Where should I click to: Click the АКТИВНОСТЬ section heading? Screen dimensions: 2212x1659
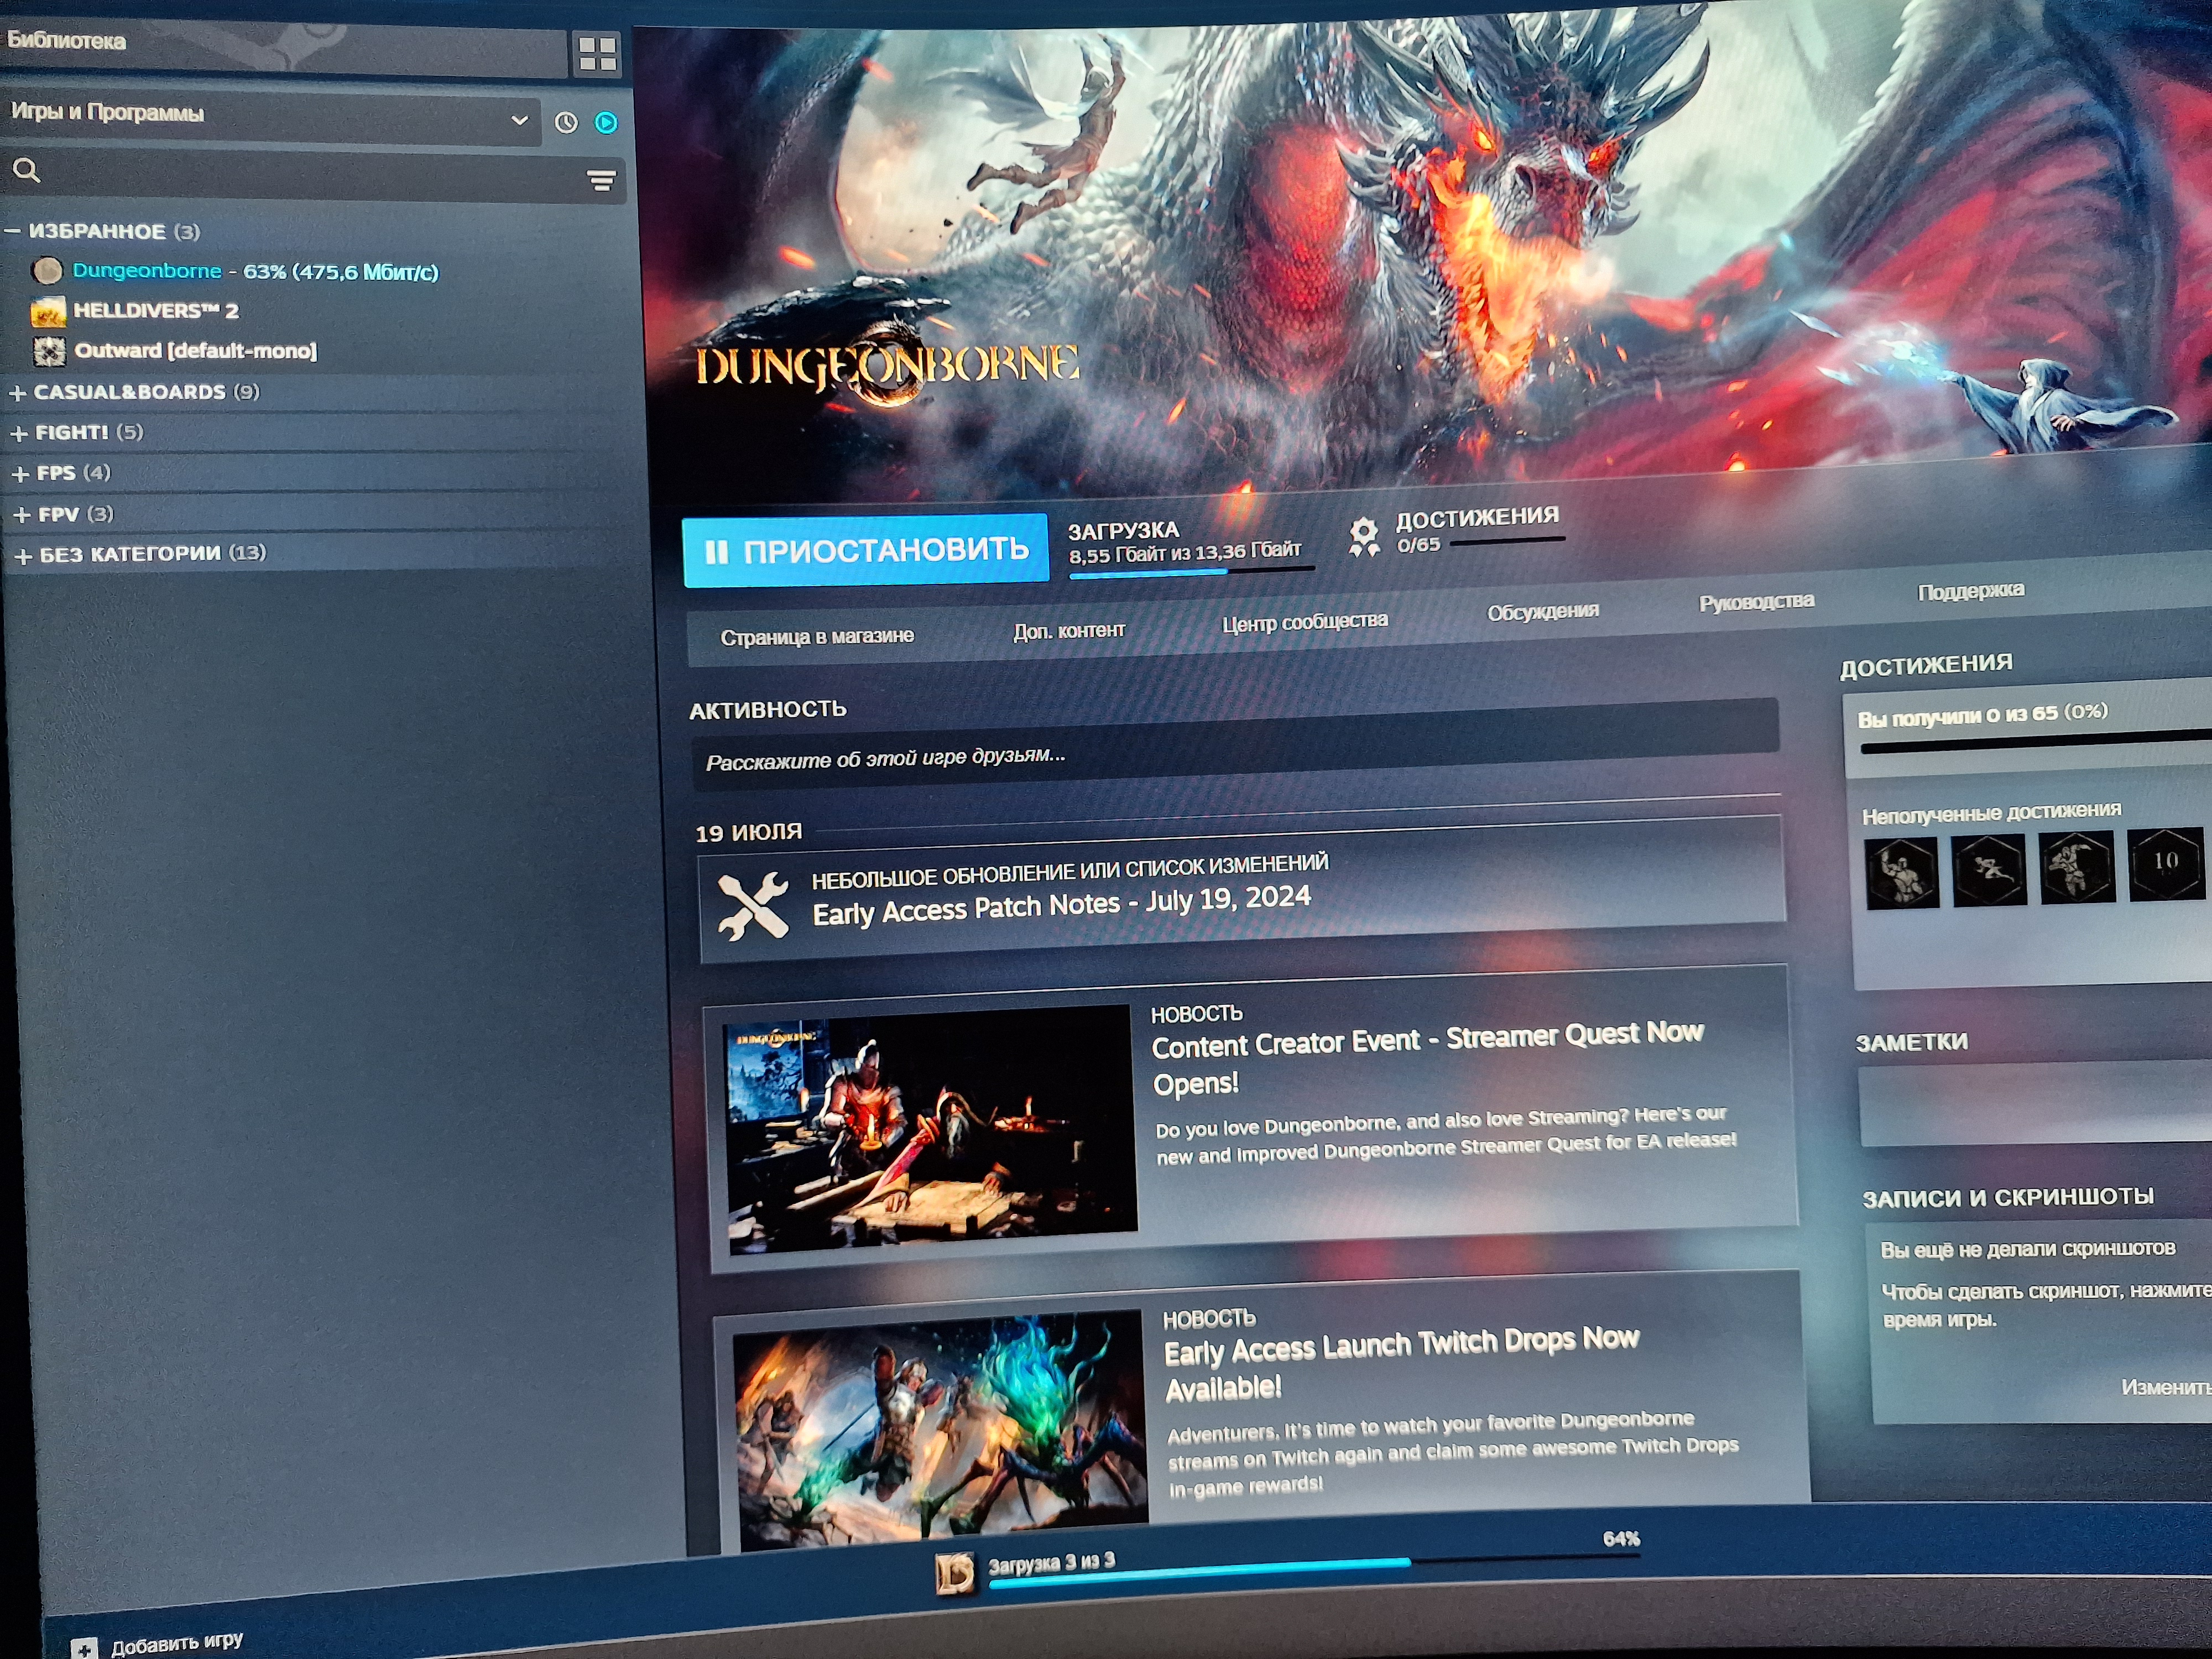(x=768, y=710)
